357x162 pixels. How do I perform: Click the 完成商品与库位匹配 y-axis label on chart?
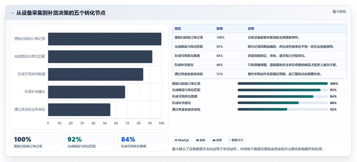click(x=30, y=57)
